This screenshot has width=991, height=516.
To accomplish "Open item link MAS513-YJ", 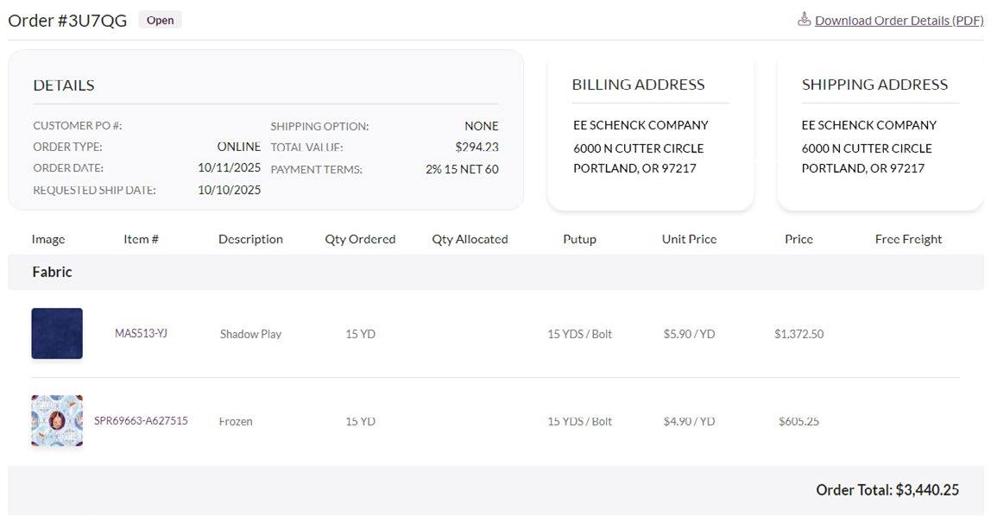I will click(141, 333).
